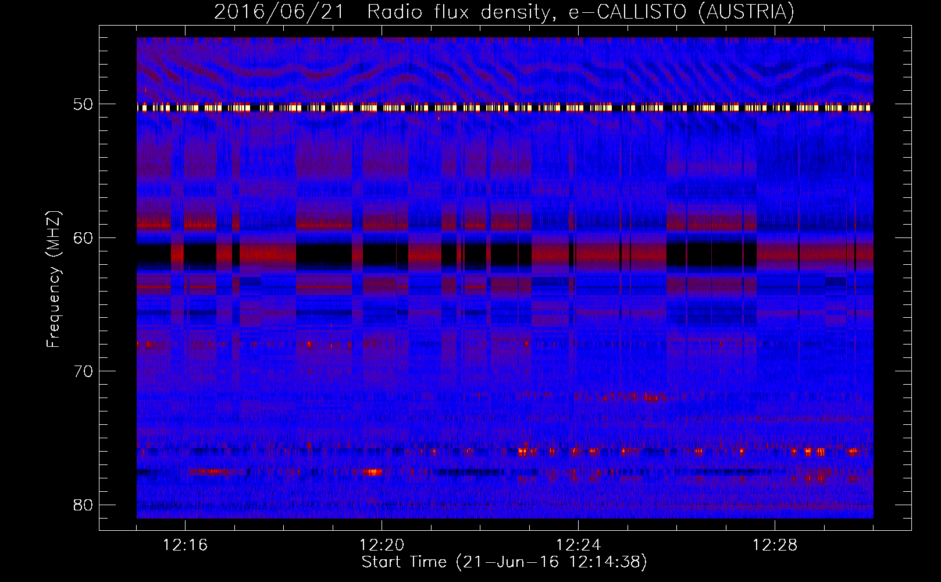The height and width of the screenshot is (582, 941).
Task: Click the "Start Time (21-Jun-16 12:14:38)" axis label
Action: (x=504, y=562)
